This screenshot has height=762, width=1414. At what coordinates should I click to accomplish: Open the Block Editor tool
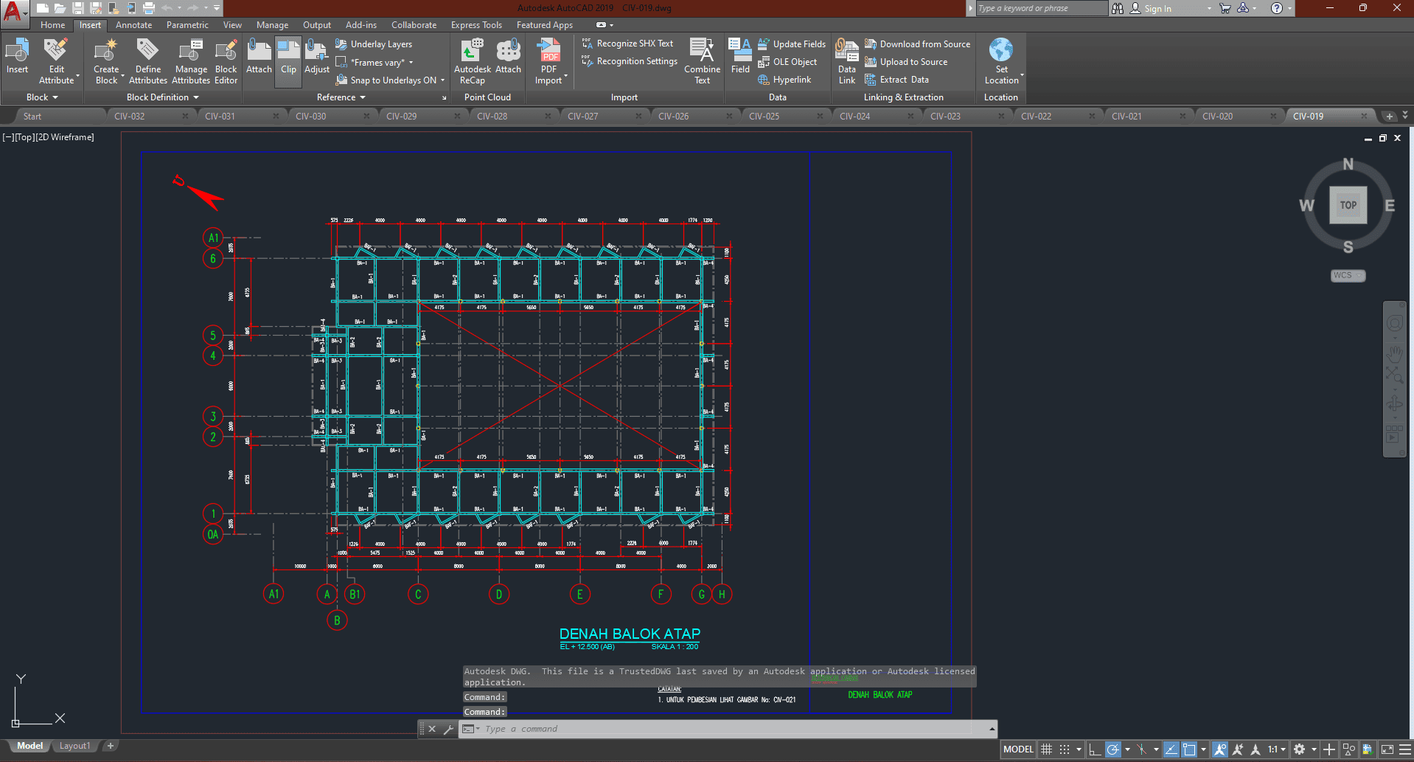point(226,62)
